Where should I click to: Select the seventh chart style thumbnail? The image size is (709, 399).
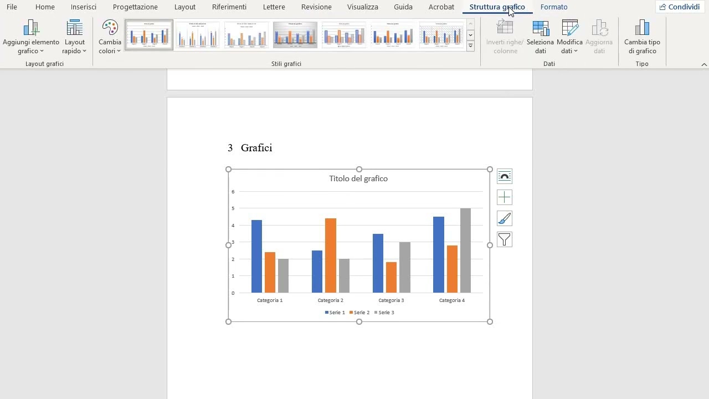(x=441, y=35)
